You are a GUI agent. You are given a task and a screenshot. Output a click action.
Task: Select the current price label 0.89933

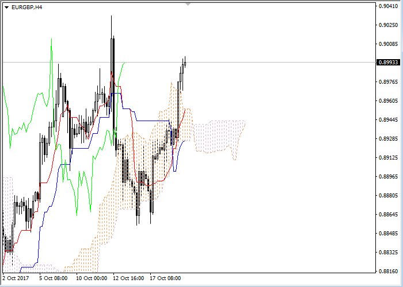click(x=388, y=62)
